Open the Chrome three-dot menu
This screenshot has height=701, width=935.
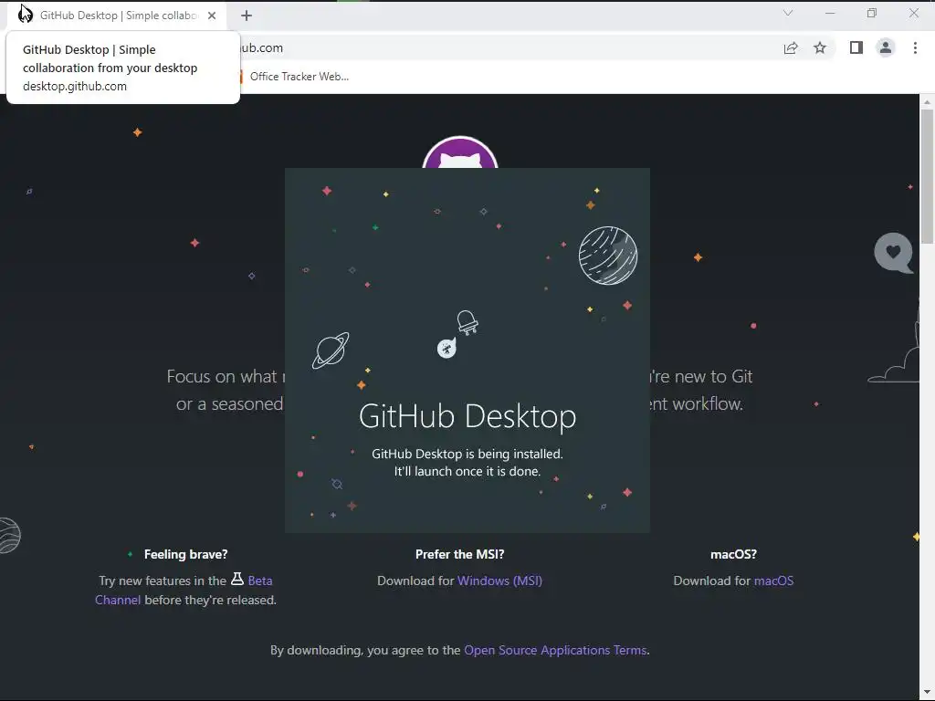pos(915,47)
